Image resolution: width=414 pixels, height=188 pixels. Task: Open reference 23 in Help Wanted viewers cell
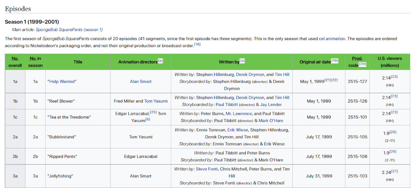point(394,77)
